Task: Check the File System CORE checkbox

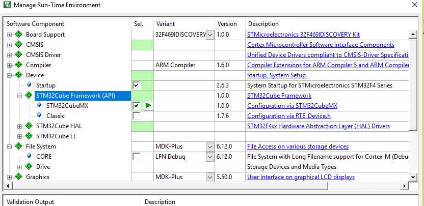Action: click(x=137, y=157)
